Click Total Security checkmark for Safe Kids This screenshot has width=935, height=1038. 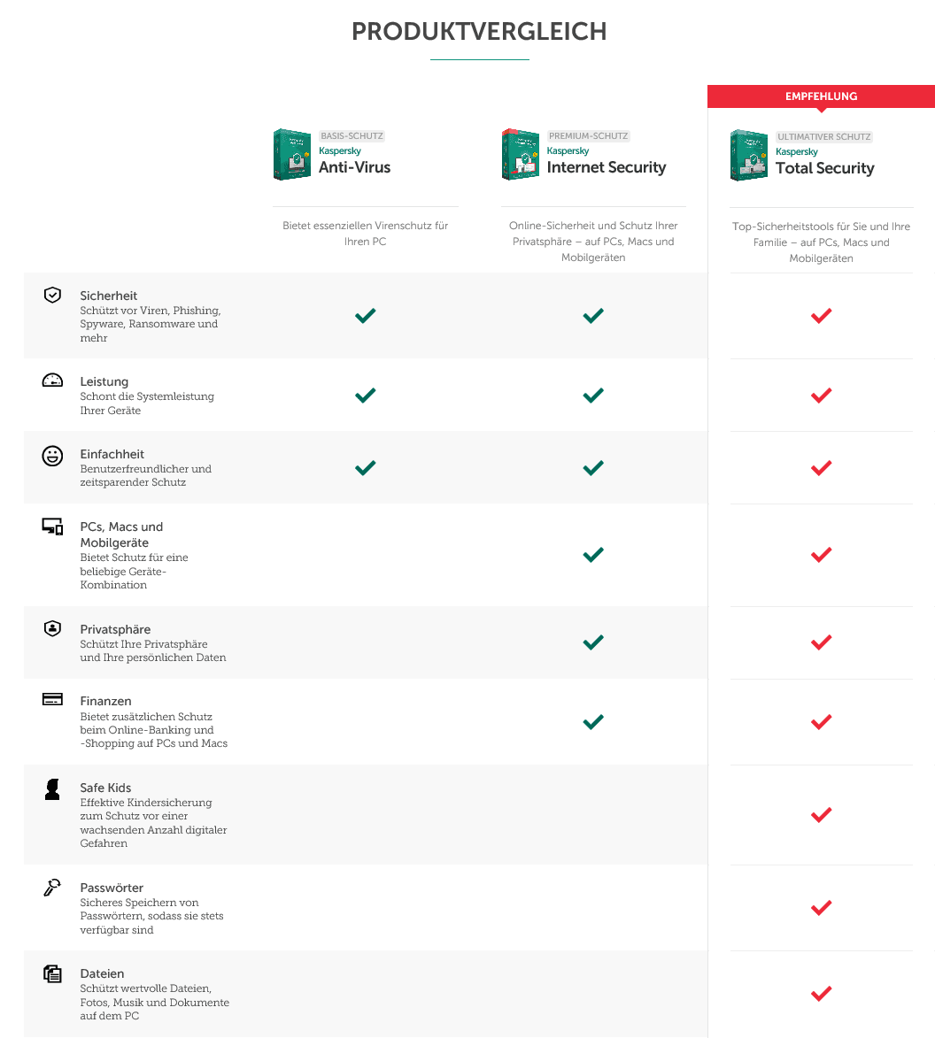point(821,814)
